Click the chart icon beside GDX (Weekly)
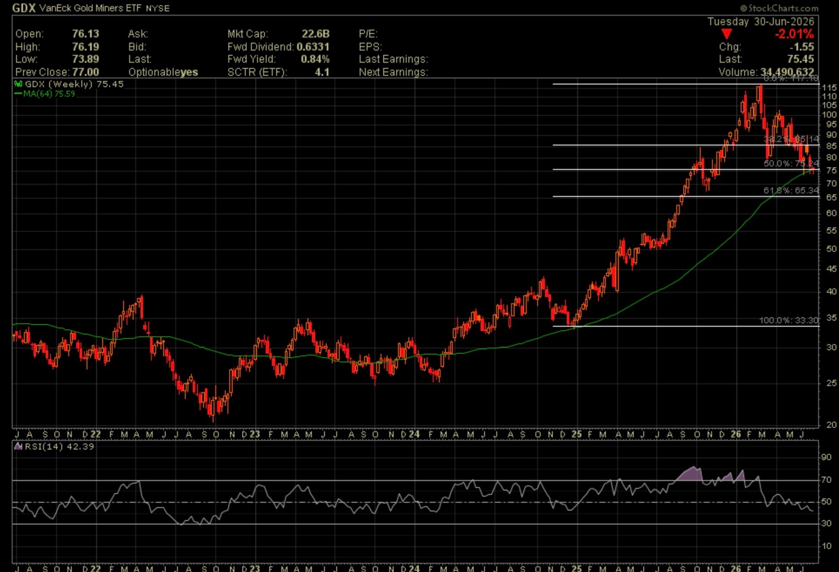 18,84
